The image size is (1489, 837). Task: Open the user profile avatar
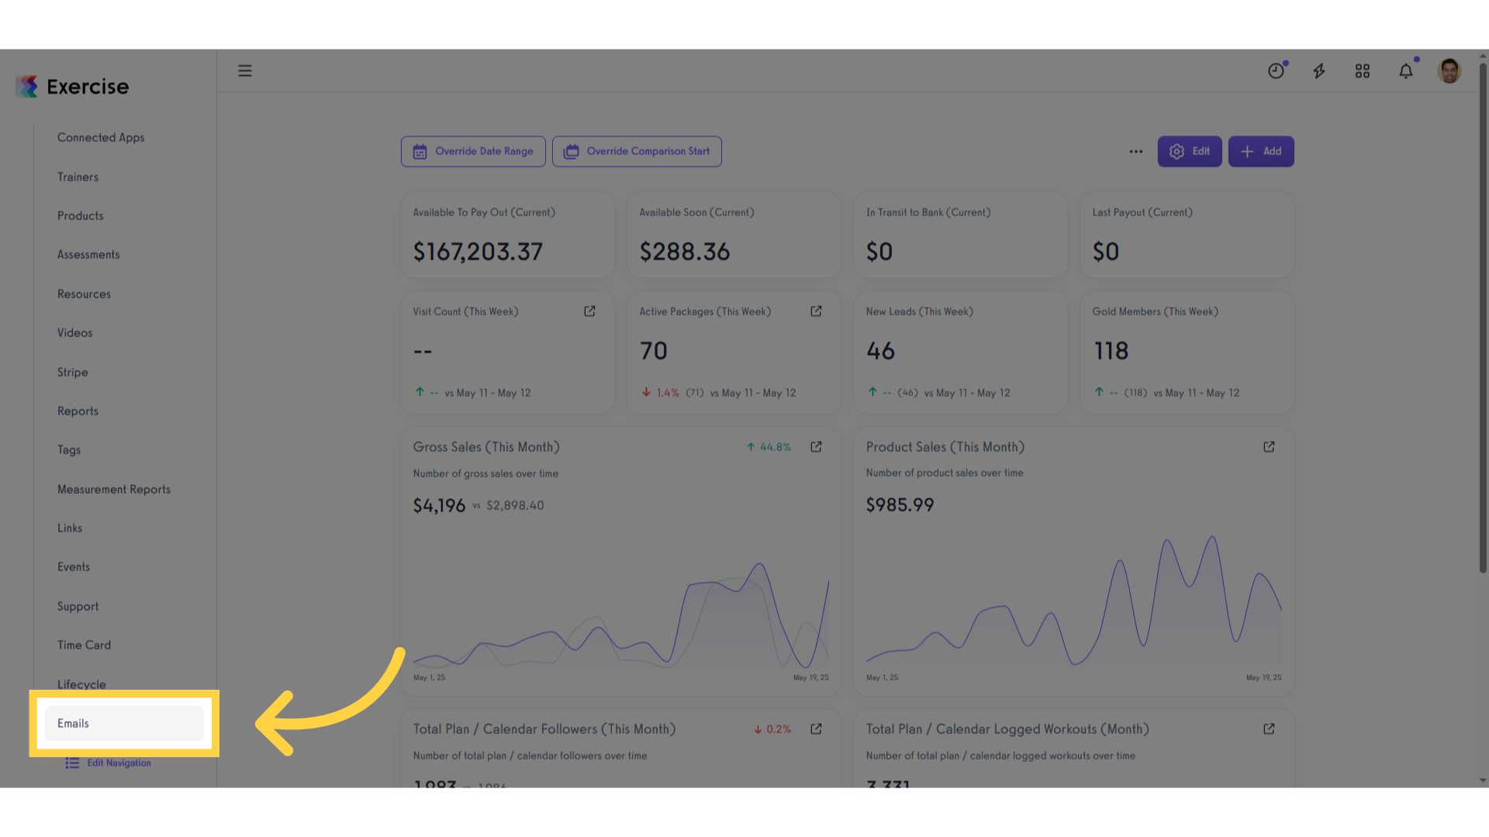pos(1449,71)
